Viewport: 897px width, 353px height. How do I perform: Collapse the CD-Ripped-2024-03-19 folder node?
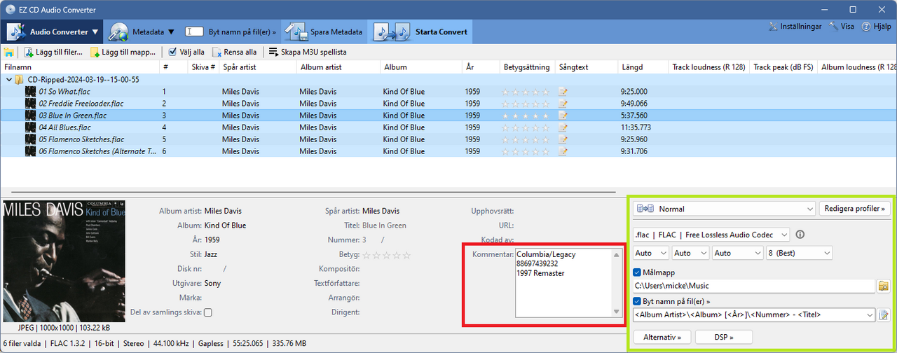tap(8, 80)
